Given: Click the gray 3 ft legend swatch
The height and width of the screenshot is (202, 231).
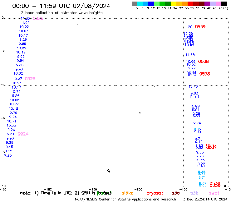Looking at the screenshot, I should [135, 4].
